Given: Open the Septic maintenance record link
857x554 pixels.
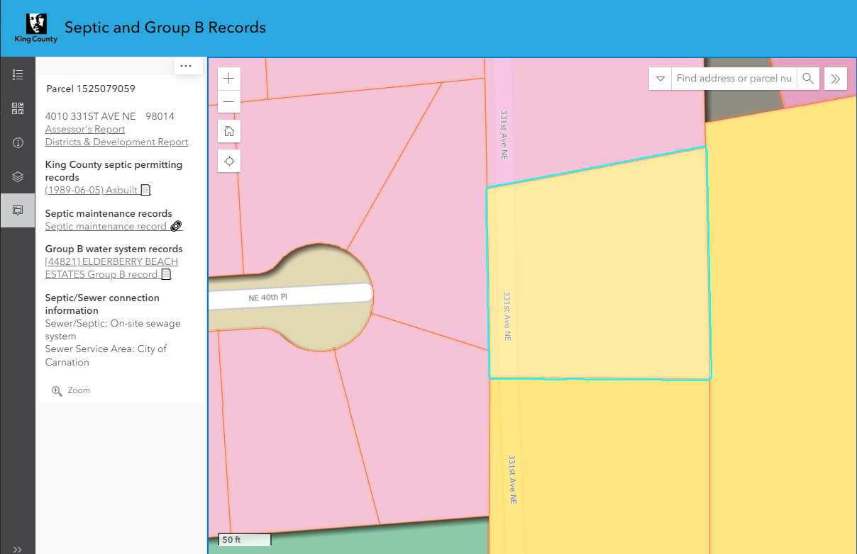Looking at the screenshot, I should [x=106, y=226].
